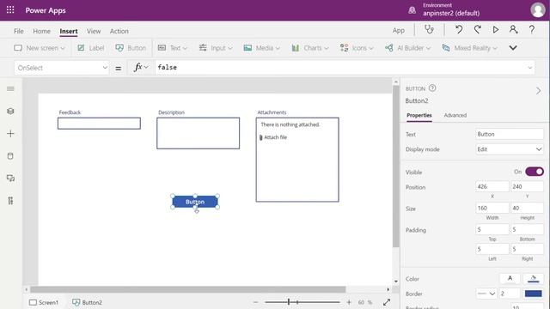
Task: Preview the app with play icon
Action: [496, 30]
